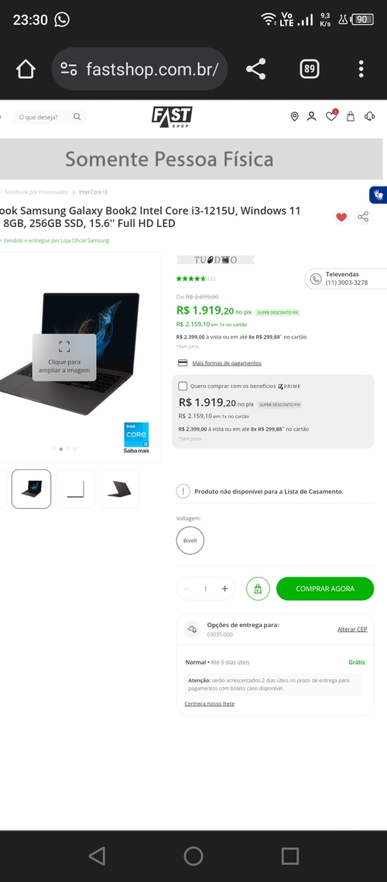The image size is (387, 882).
Task: Open the user account icon
Action: [312, 116]
